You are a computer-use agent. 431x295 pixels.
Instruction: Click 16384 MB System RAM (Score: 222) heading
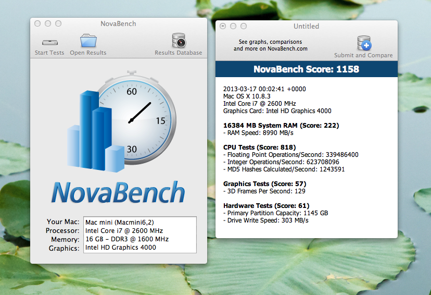pyautogui.click(x=281, y=126)
